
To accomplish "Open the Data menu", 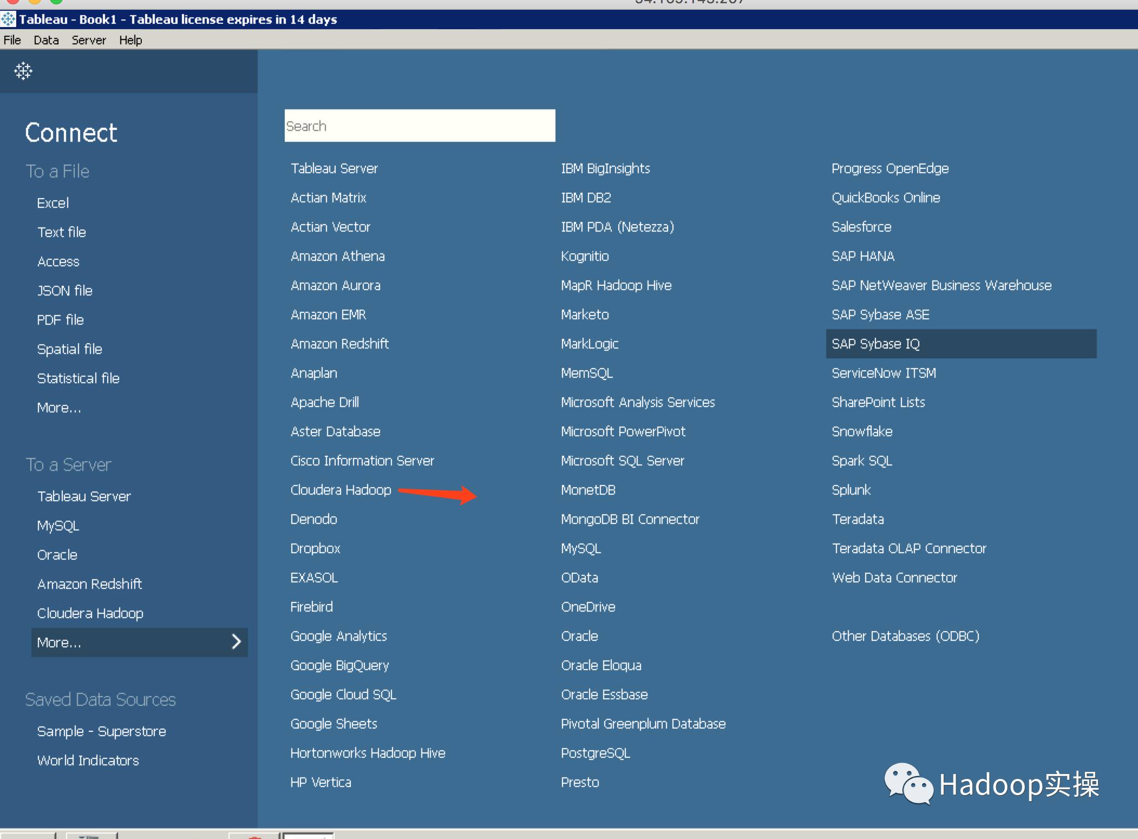I will coord(46,40).
